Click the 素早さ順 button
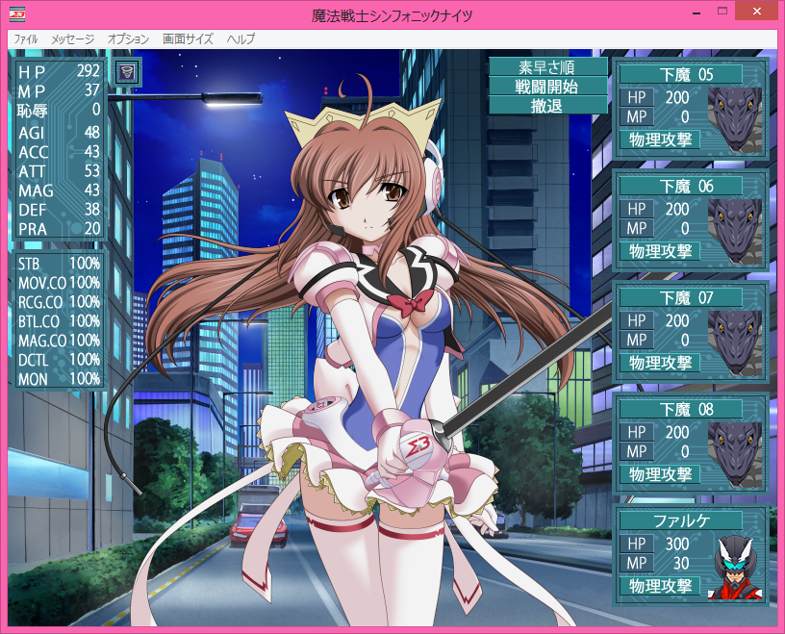This screenshot has height=634, width=785. pos(546,66)
